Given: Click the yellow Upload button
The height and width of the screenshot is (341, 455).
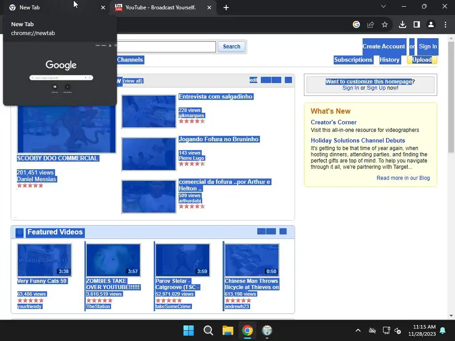Looking at the screenshot, I should tap(422, 60).
